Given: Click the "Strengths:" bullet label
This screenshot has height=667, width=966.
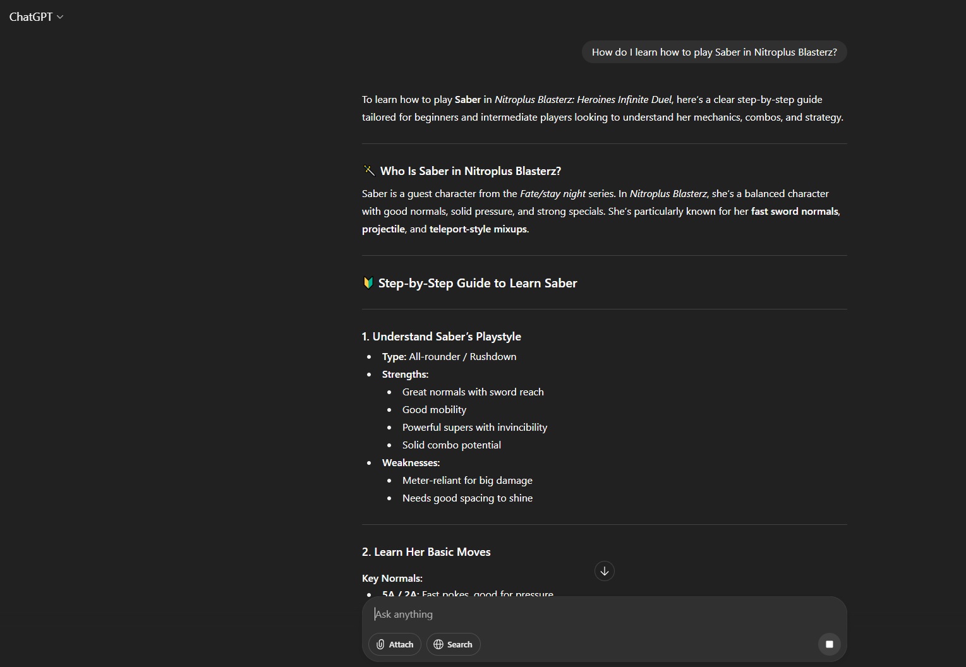Looking at the screenshot, I should click(x=405, y=375).
